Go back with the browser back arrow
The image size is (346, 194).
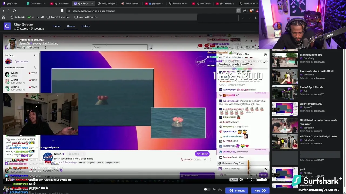point(4,11)
